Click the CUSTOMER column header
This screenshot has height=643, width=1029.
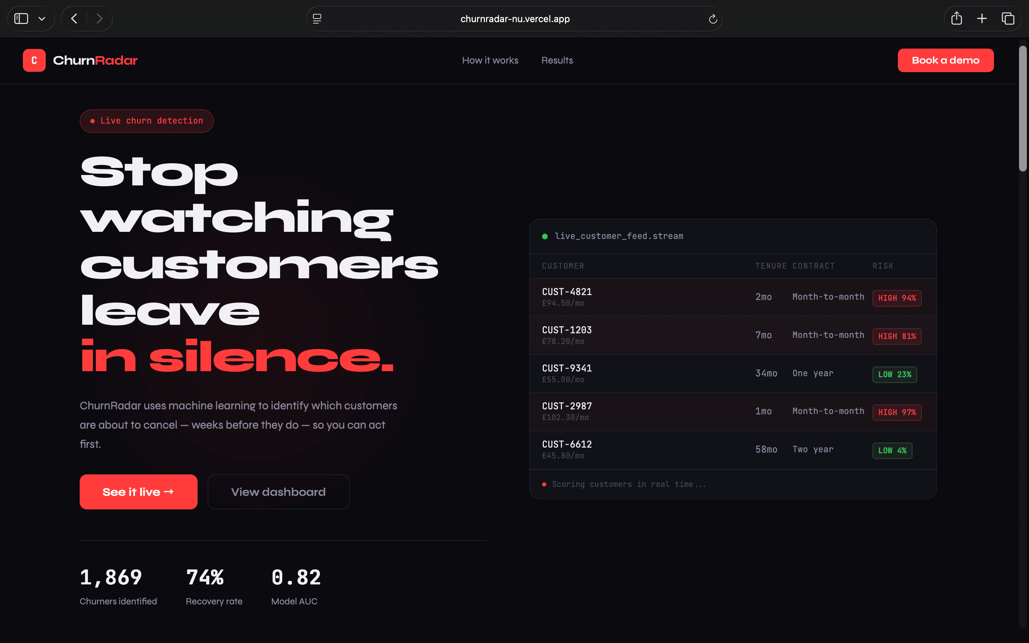pos(563,266)
